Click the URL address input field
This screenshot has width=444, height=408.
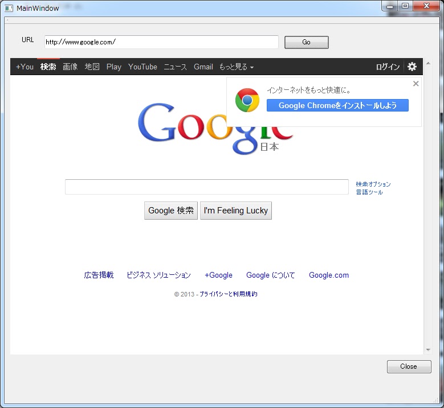pos(161,42)
